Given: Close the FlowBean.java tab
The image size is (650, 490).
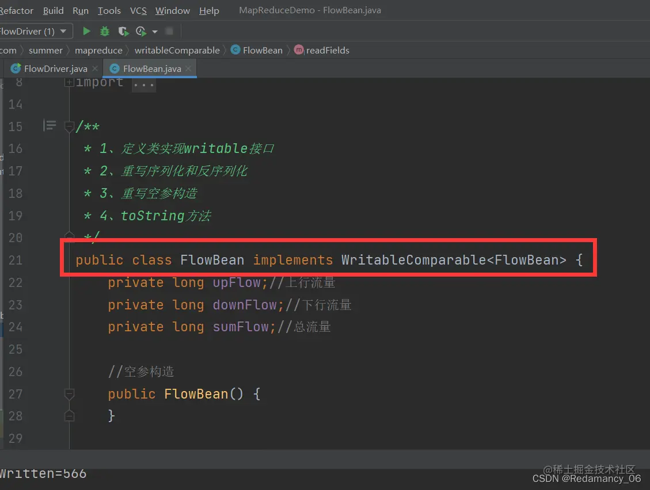Looking at the screenshot, I should click(x=189, y=68).
